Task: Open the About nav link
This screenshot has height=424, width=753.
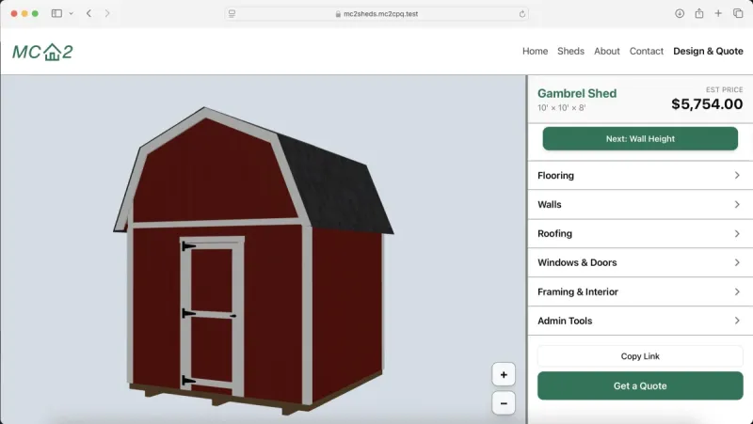Action: coord(606,52)
